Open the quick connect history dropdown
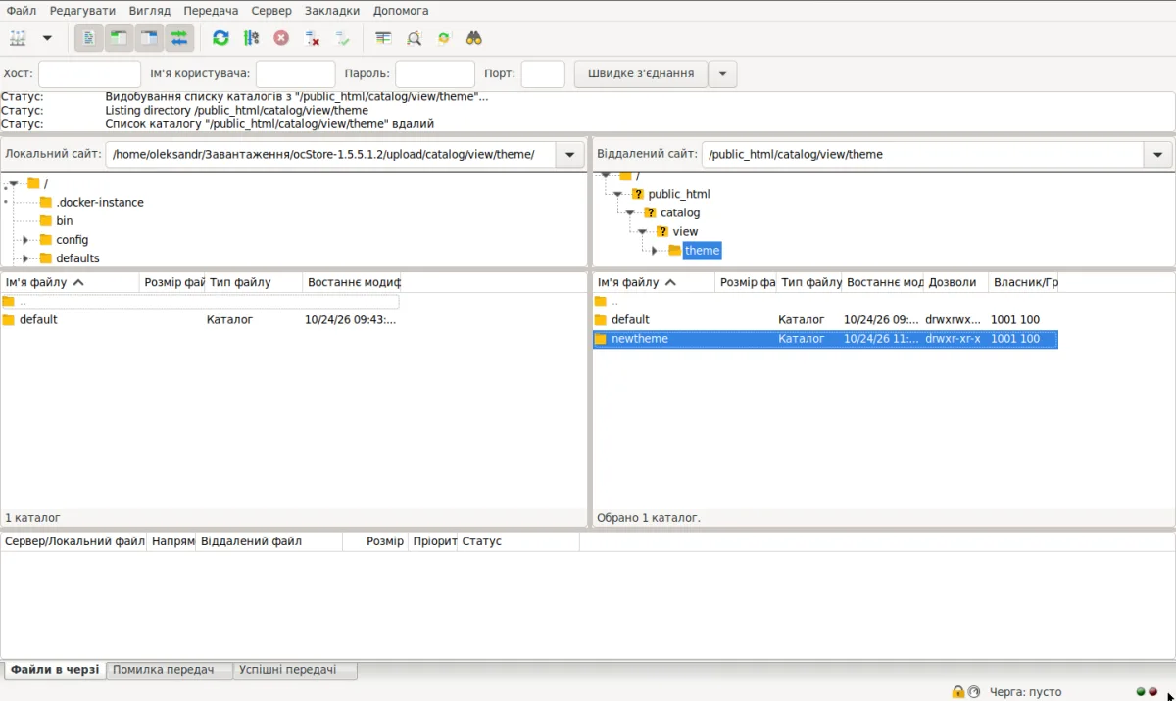Image resolution: width=1176 pixels, height=701 pixels. [723, 73]
